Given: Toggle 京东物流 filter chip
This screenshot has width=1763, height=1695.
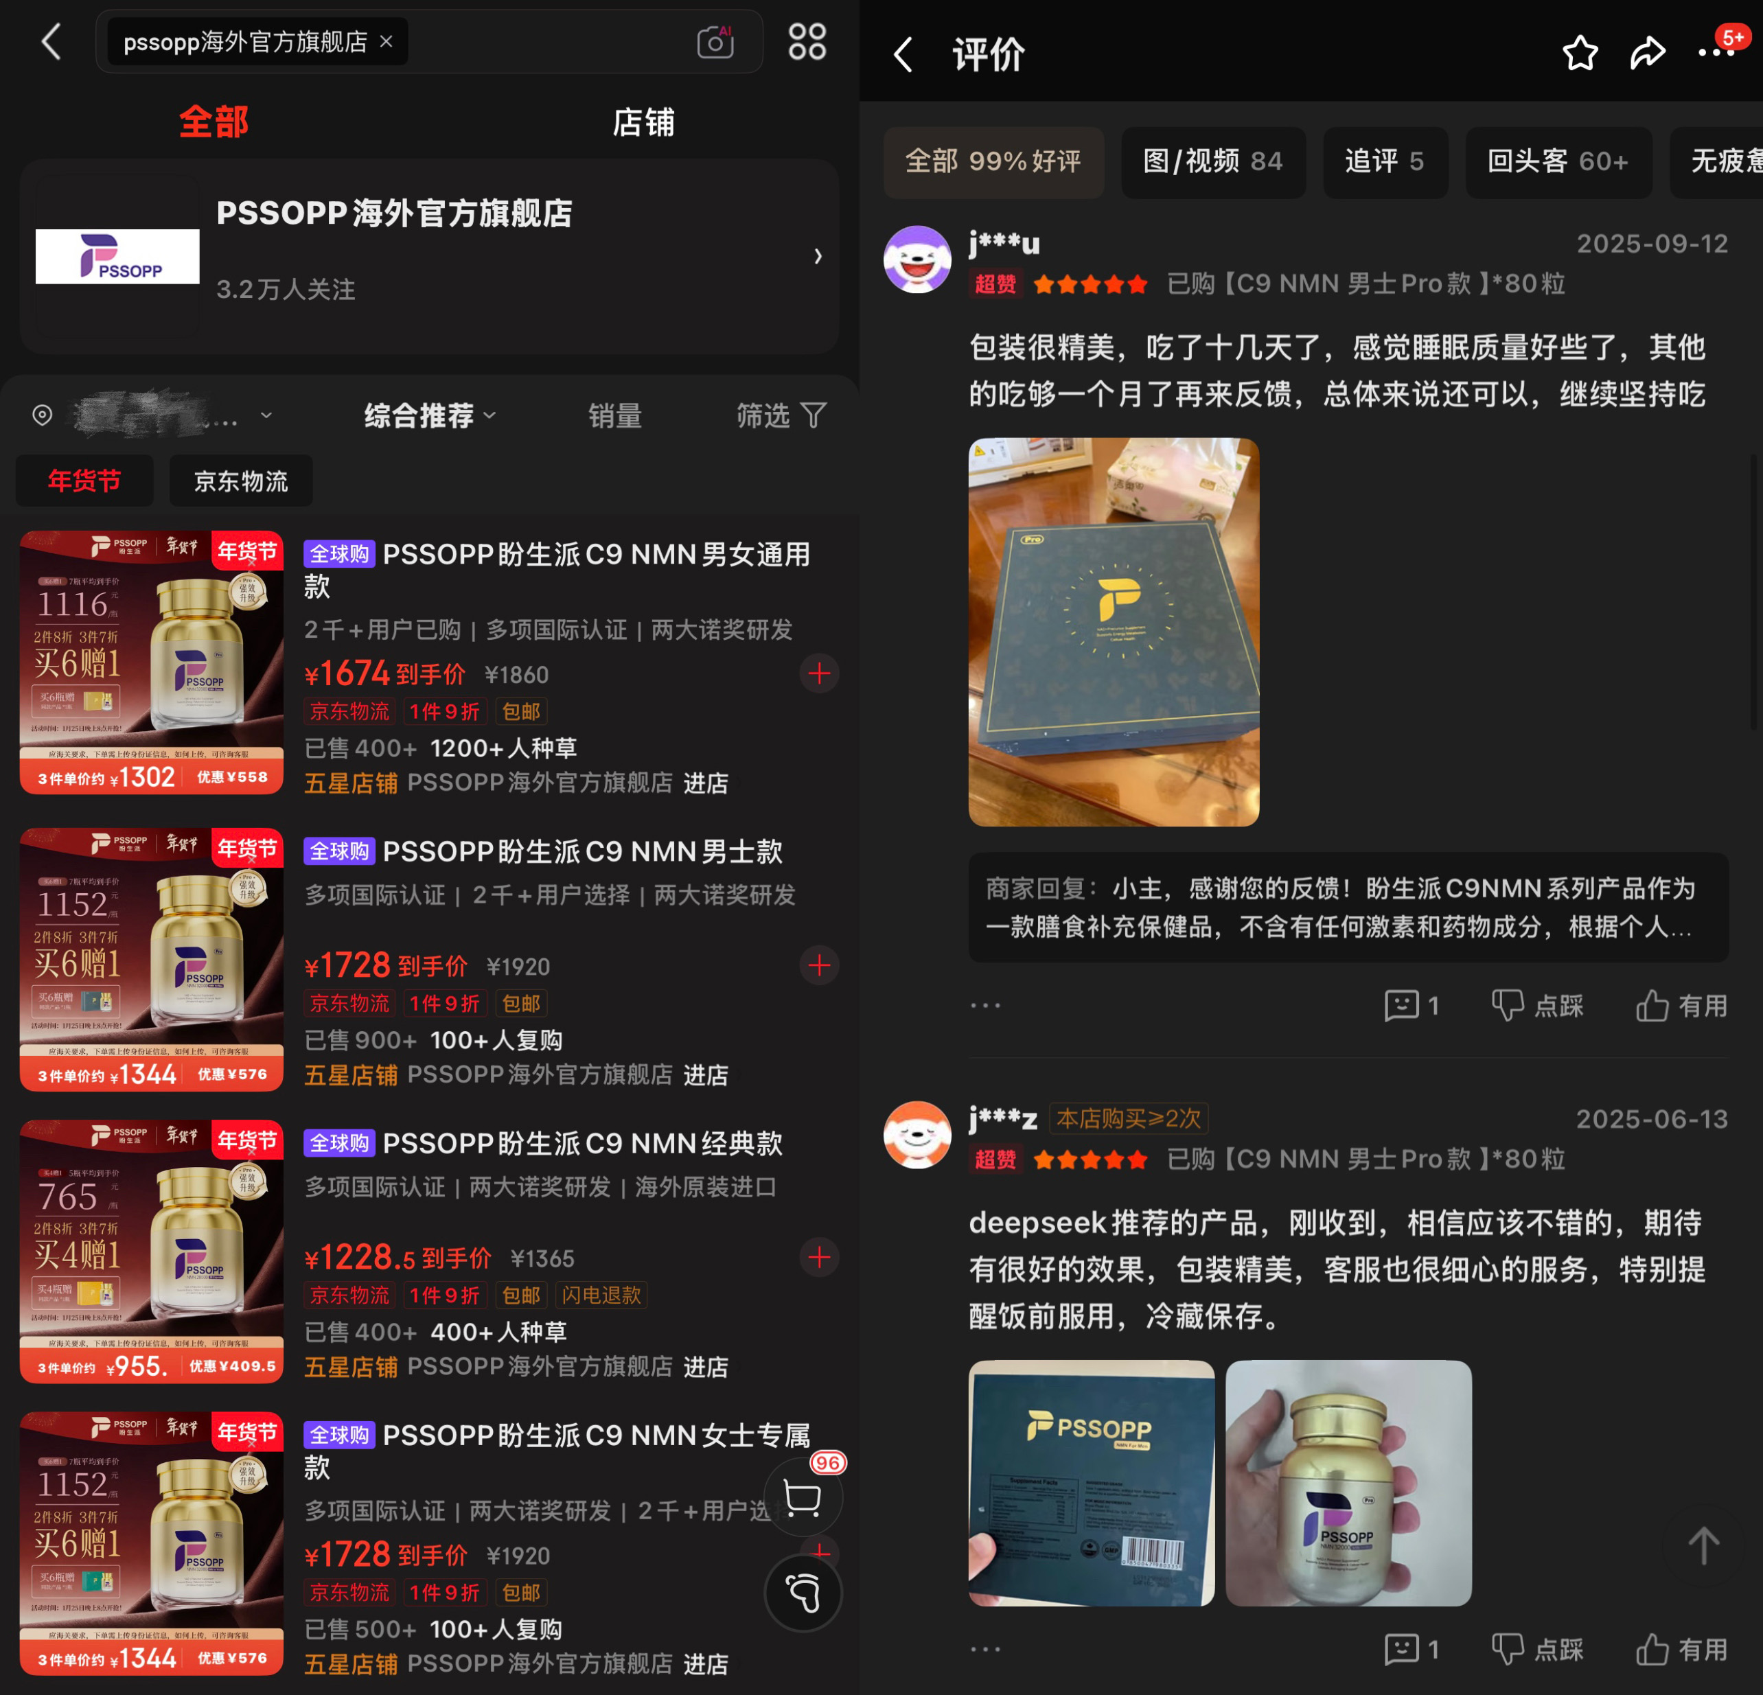Looking at the screenshot, I should 241,481.
